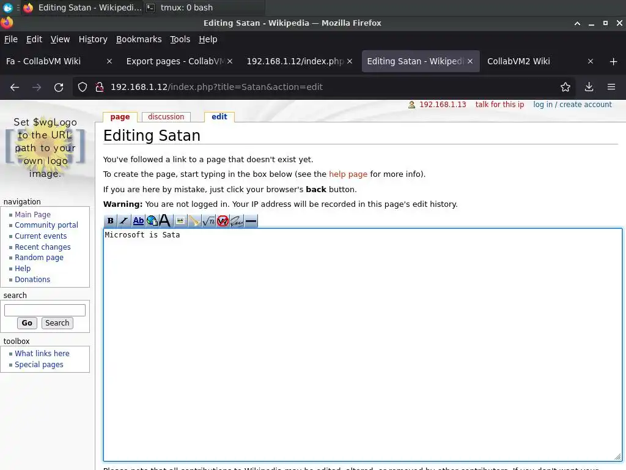Close the 192.168.1.12/index.php tab
Viewport: 626px width, 470px height.
point(350,62)
